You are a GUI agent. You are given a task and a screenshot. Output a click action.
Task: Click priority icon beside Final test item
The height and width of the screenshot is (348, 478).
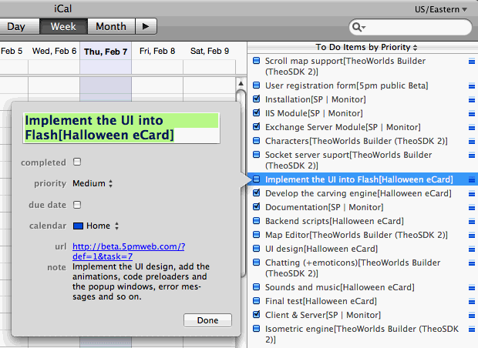[x=472, y=301]
